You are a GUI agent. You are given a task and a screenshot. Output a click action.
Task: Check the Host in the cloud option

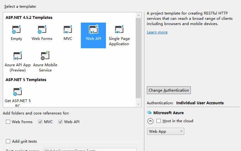[159, 121]
